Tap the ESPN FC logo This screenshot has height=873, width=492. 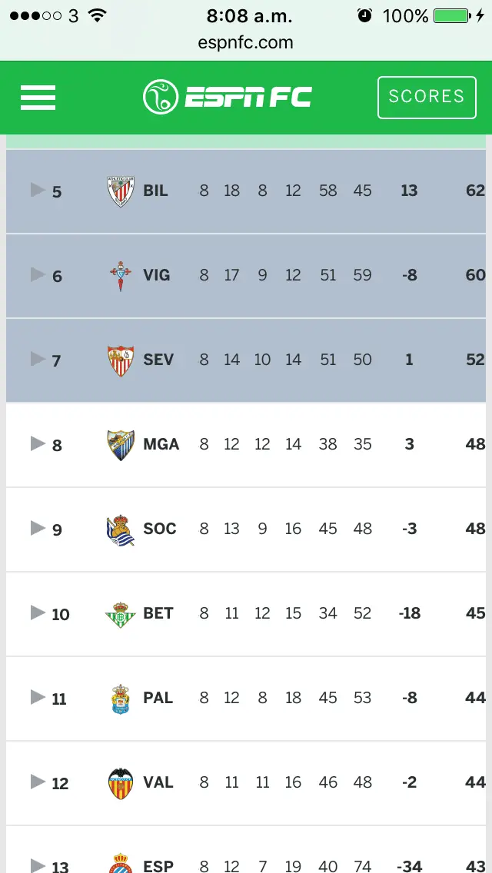pyautogui.click(x=228, y=97)
